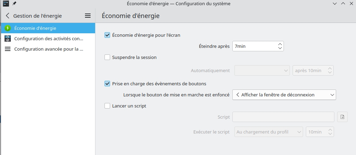Open the Afficher la fenêtre de déconnexion dropdown
This screenshot has width=356, height=155.
pyautogui.click(x=284, y=95)
